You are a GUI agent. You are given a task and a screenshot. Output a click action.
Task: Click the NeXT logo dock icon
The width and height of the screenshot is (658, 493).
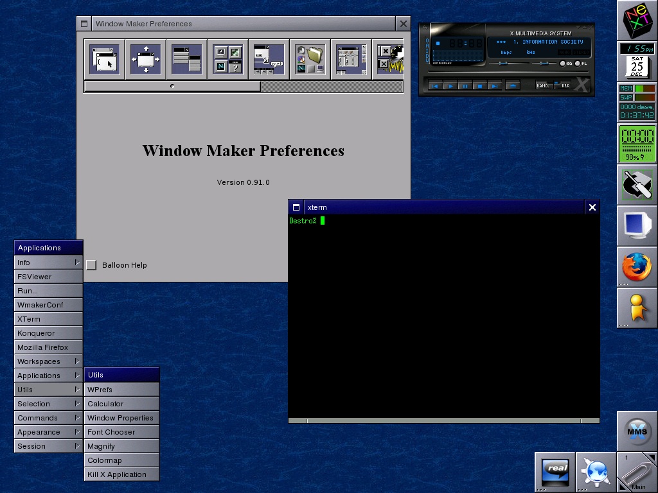(x=637, y=21)
